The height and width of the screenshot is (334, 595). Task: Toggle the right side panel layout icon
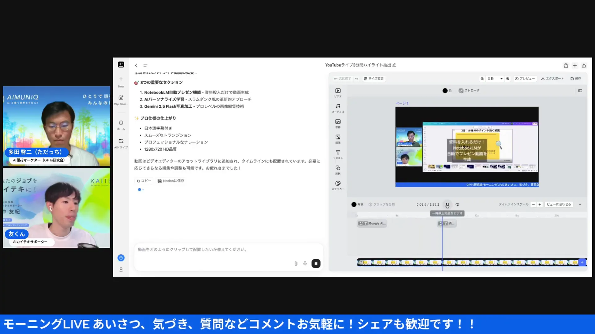(580, 91)
